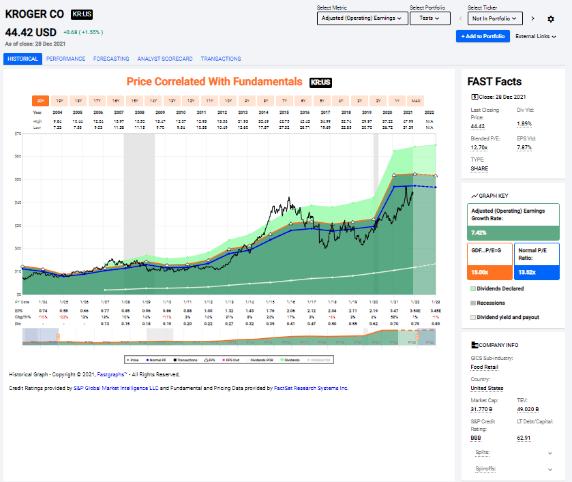The width and height of the screenshot is (572, 482).
Task: Toggle Dividends Declared in Graph Key
Action: [497, 288]
